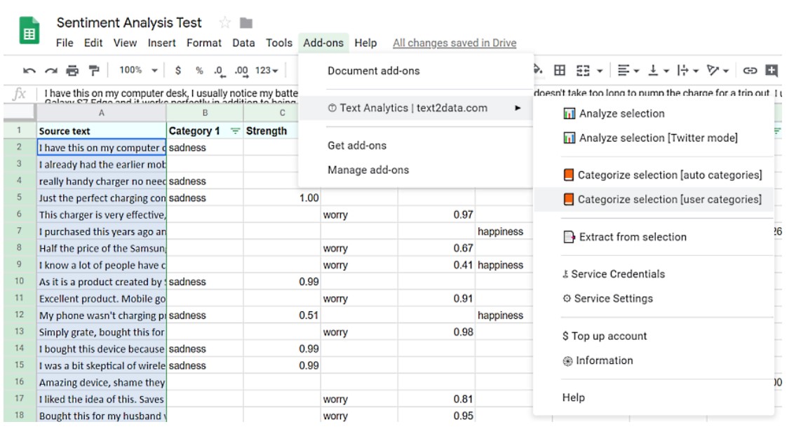Screen dimensions: 794x436
Task: Close the Add-ons menu
Action: [x=323, y=43]
